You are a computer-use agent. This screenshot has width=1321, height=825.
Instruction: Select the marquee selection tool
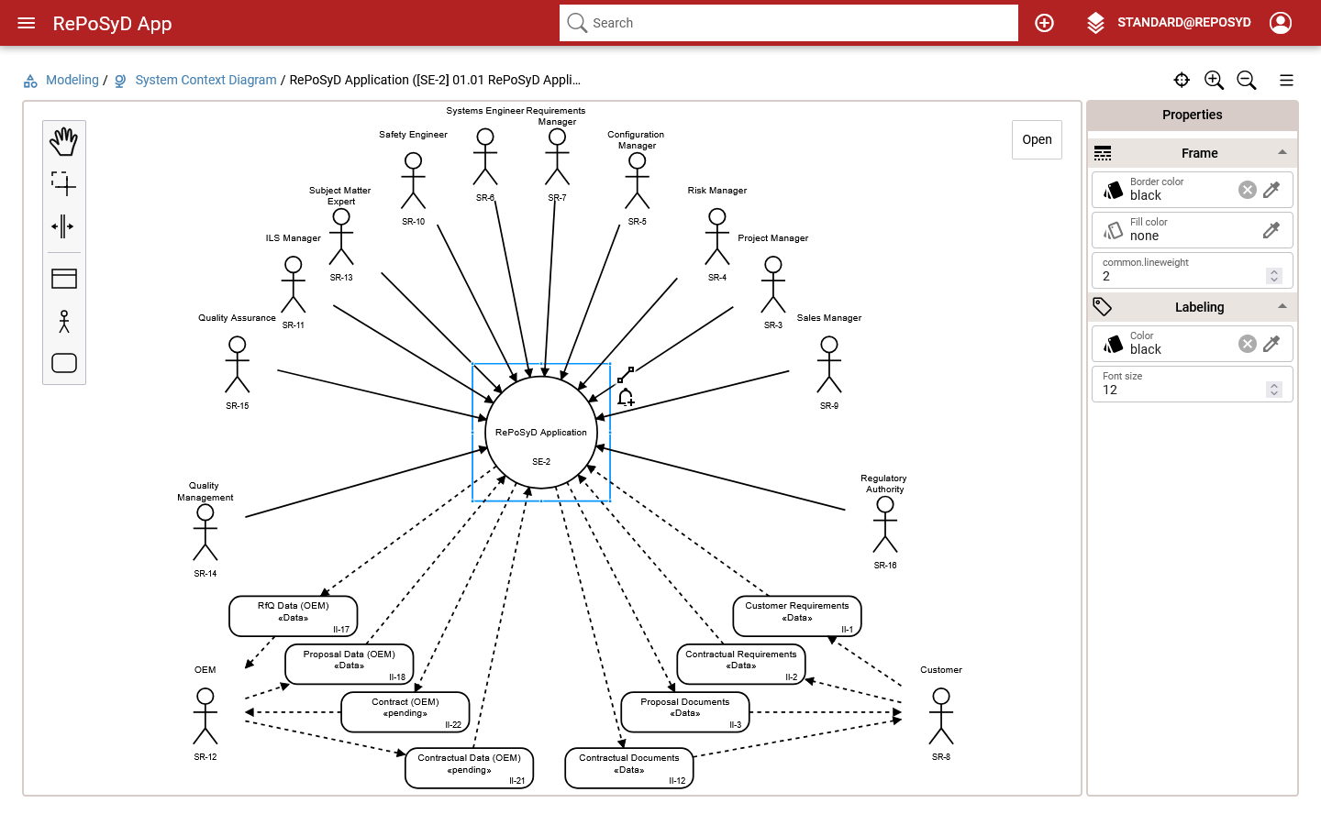[63, 184]
